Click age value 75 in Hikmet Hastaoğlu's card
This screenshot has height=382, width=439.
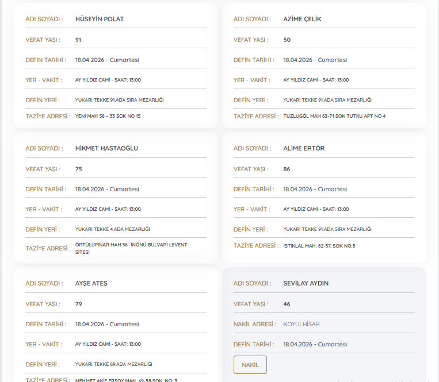[x=78, y=169]
